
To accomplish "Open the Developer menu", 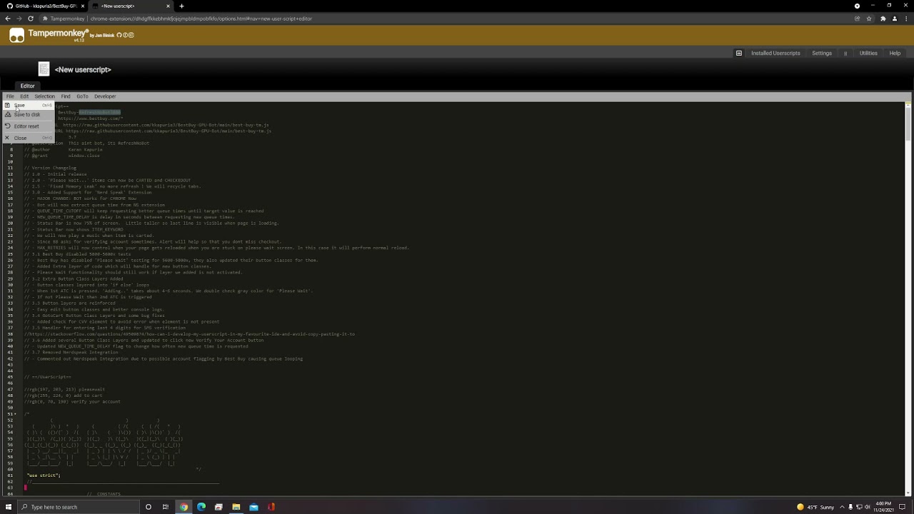I will (x=105, y=96).
